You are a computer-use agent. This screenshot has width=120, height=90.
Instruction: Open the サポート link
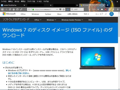(86, 14)
